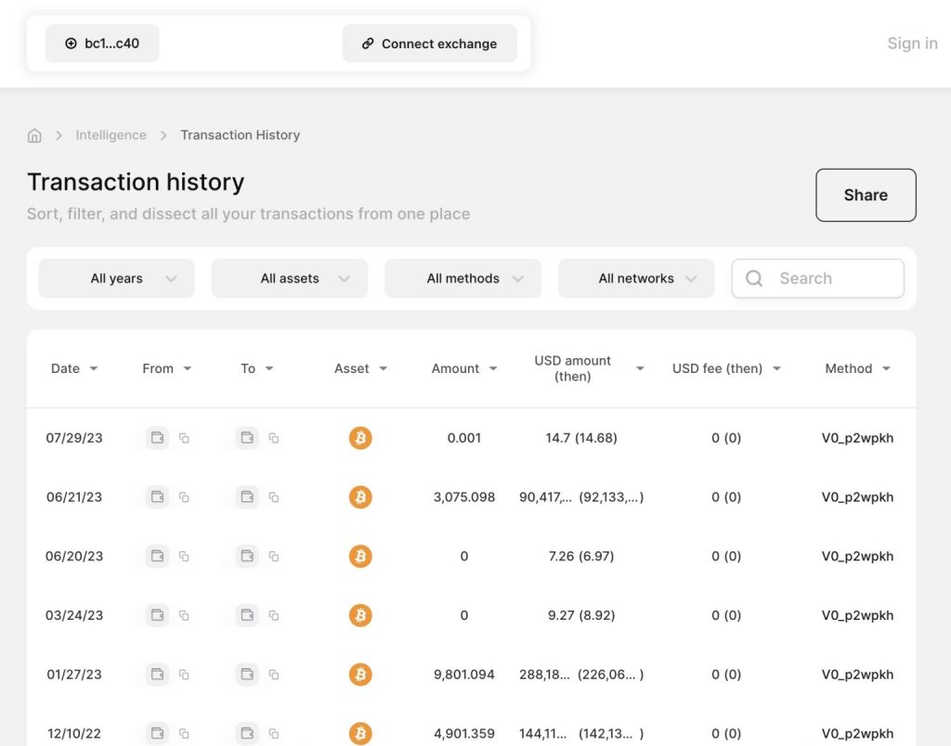Viewport: 951px width, 746px height.
Task: Open From wallet icon in 07/29/23 row
Action: click(157, 438)
